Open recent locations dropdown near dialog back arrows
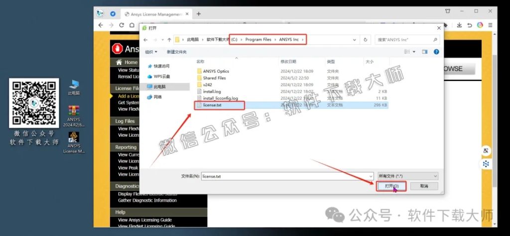Image resolution: width=510 pixels, height=236 pixels. [x=162, y=40]
